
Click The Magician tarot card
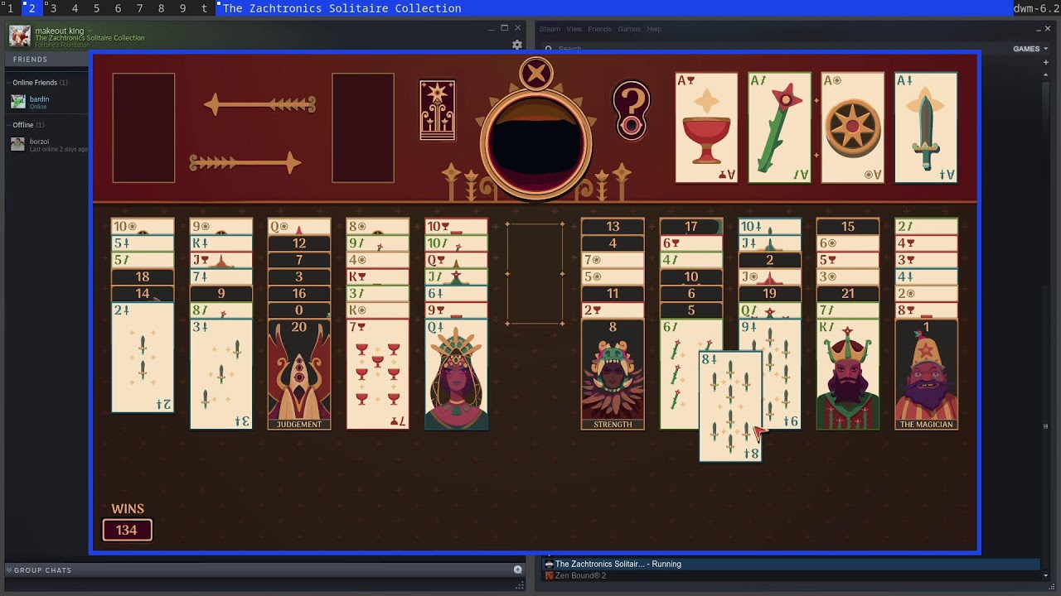(x=926, y=374)
